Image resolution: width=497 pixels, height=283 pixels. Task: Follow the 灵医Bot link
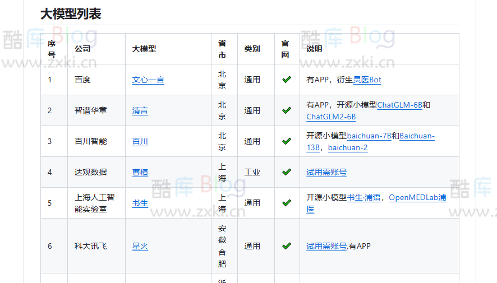(x=367, y=80)
